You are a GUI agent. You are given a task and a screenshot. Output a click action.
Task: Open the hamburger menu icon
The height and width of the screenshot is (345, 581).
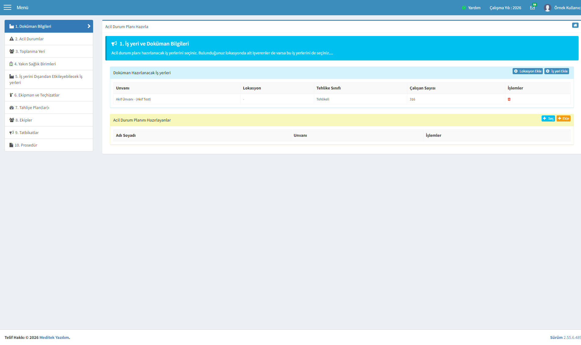pyautogui.click(x=7, y=7)
